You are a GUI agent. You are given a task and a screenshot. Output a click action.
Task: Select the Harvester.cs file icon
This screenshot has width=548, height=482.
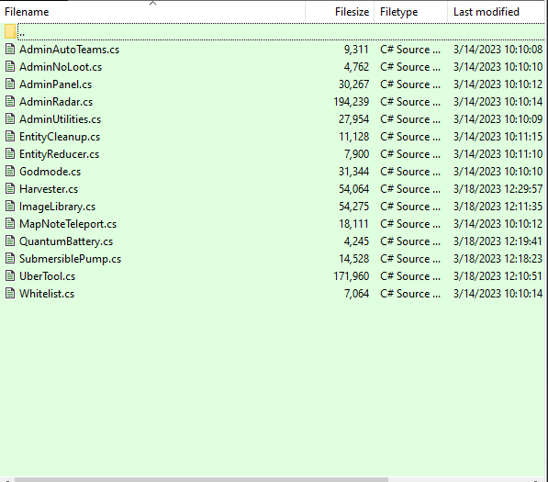click(10, 189)
